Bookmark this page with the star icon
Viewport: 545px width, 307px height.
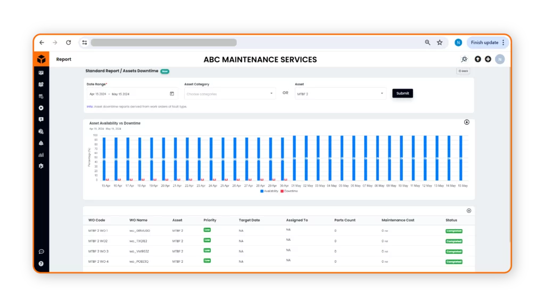click(x=440, y=43)
